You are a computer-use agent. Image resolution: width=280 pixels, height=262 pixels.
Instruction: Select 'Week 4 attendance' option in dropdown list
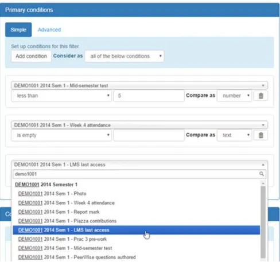[137, 203]
